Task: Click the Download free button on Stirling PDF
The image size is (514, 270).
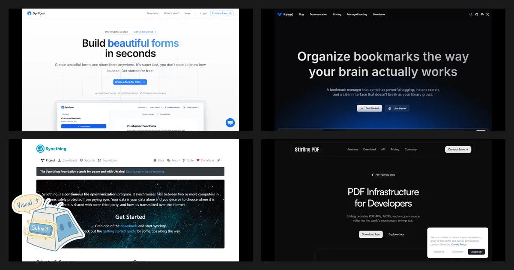Action: 371,234
